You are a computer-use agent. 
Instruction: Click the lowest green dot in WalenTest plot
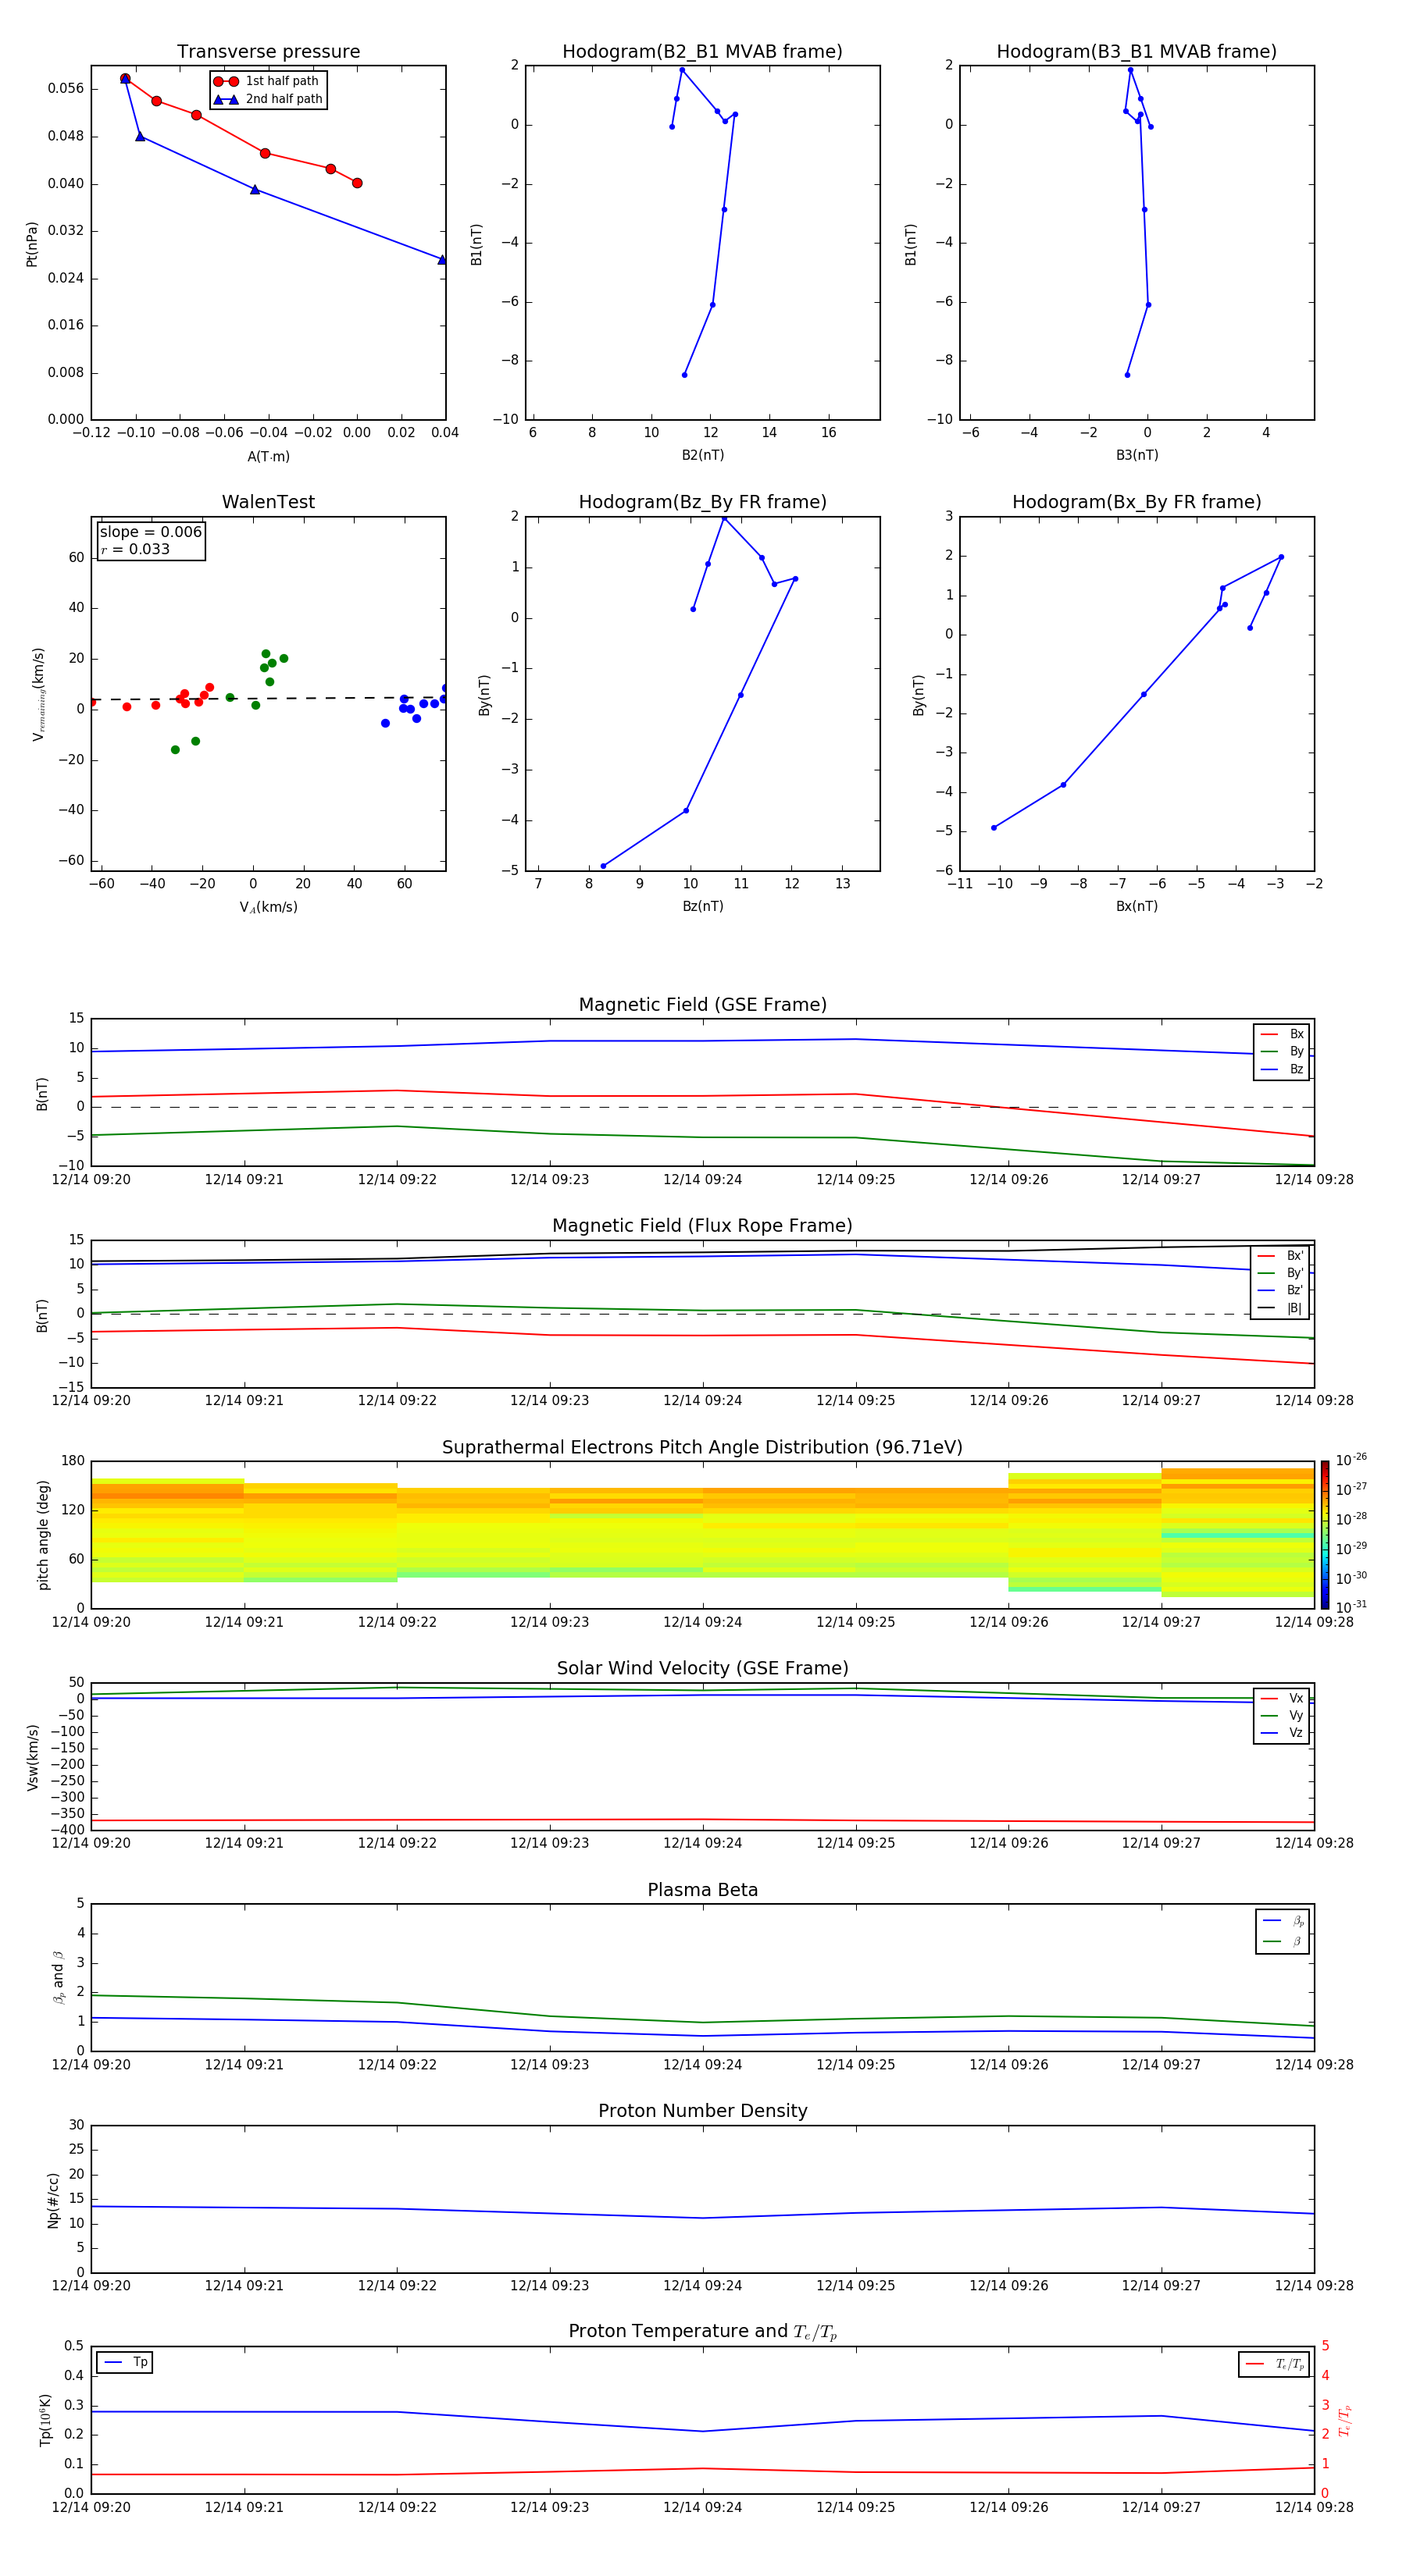point(175,750)
